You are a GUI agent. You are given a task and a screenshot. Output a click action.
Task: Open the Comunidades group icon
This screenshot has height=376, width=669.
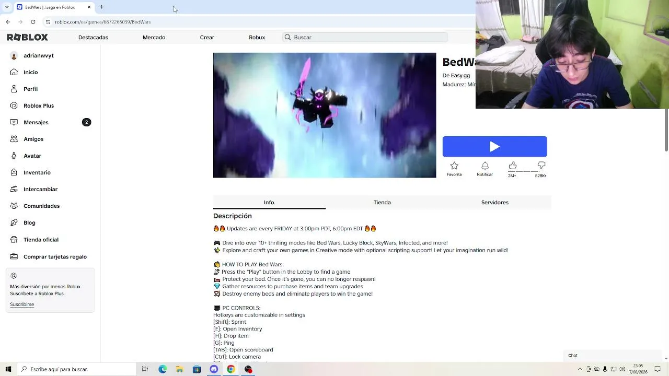[14, 206]
